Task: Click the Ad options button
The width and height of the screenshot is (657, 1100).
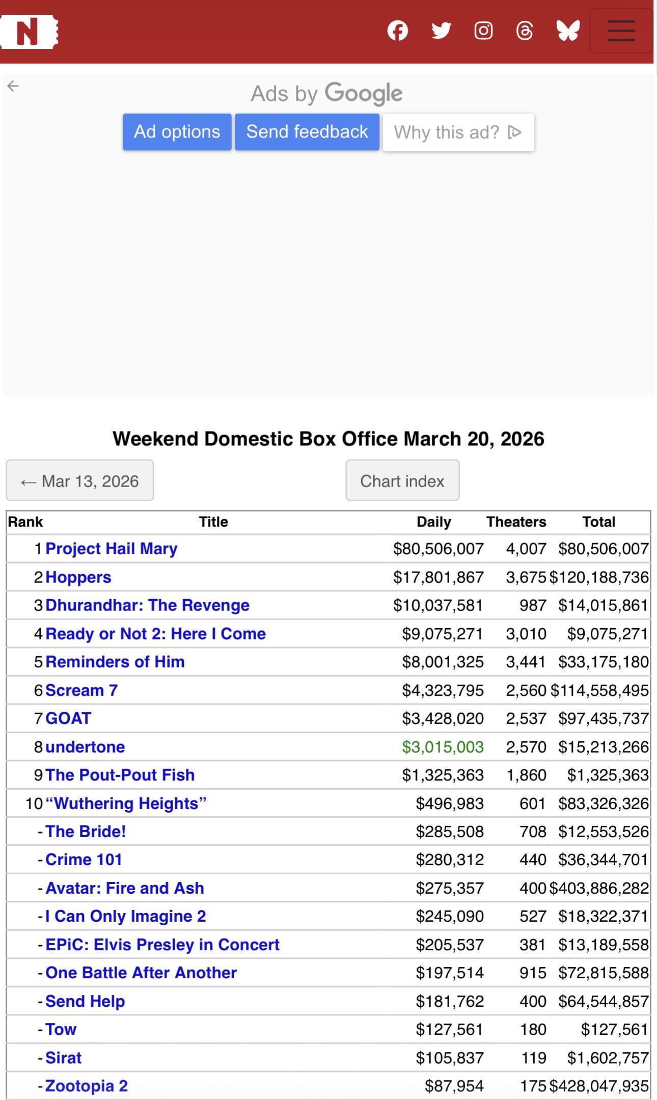Action: (x=177, y=132)
